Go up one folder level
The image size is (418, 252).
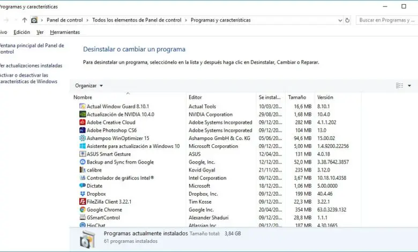pyautogui.click(x=25, y=20)
